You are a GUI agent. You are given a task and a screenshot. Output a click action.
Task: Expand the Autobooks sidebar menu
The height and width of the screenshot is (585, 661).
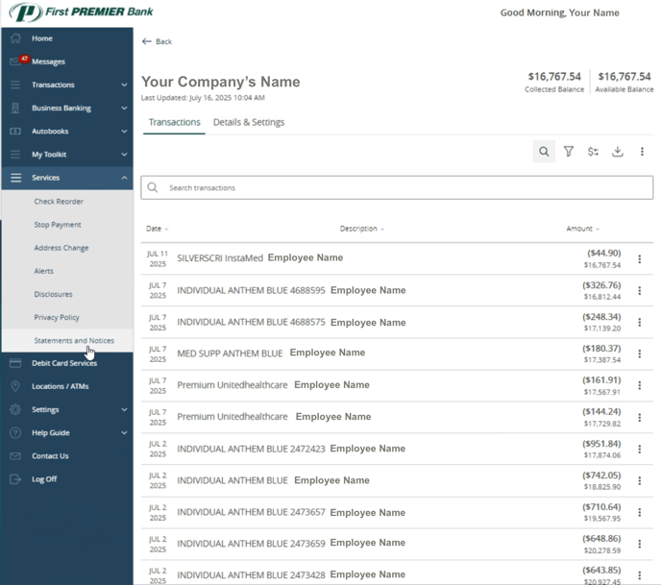(67, 131)
